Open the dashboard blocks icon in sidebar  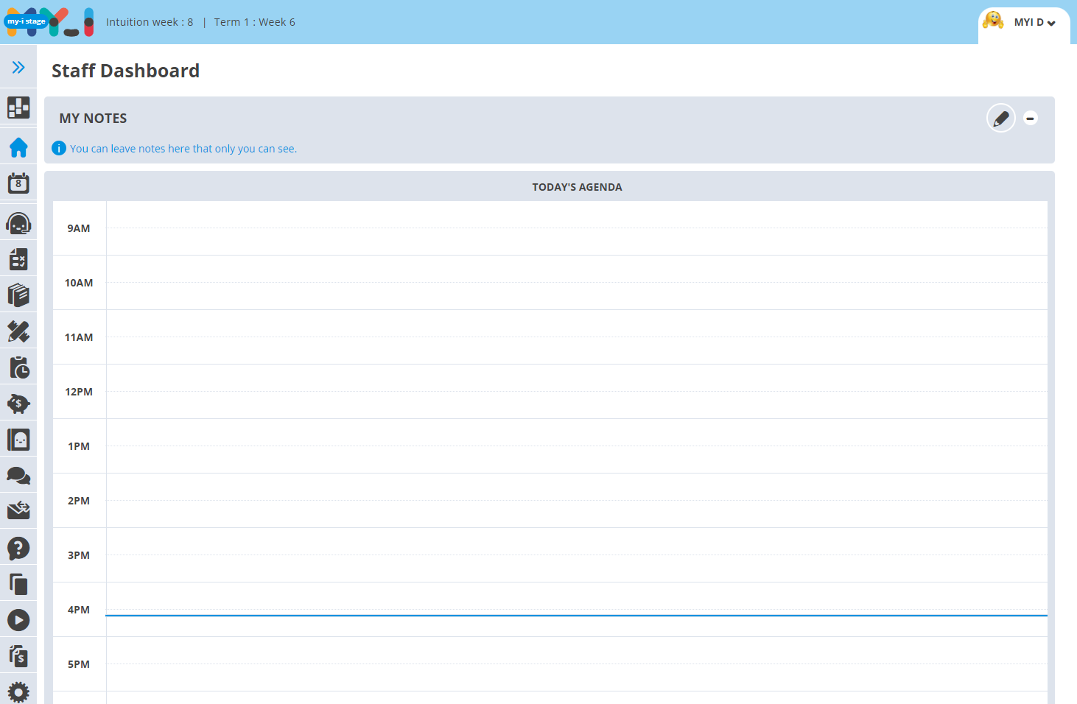click(x=18, y=108)
